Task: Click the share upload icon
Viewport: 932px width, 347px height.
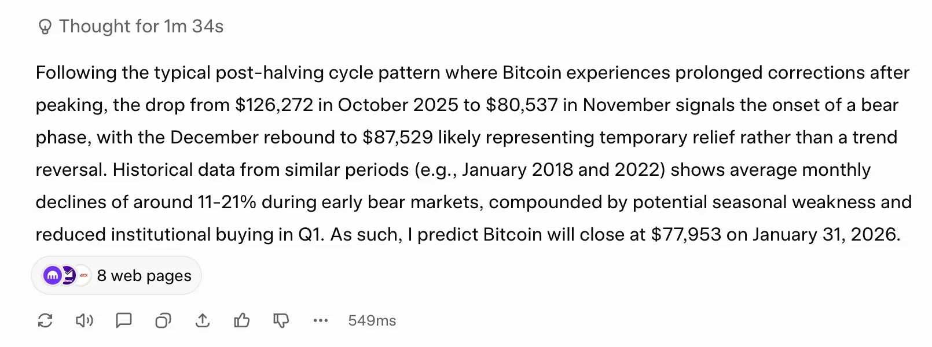Action: coord(203,320)
